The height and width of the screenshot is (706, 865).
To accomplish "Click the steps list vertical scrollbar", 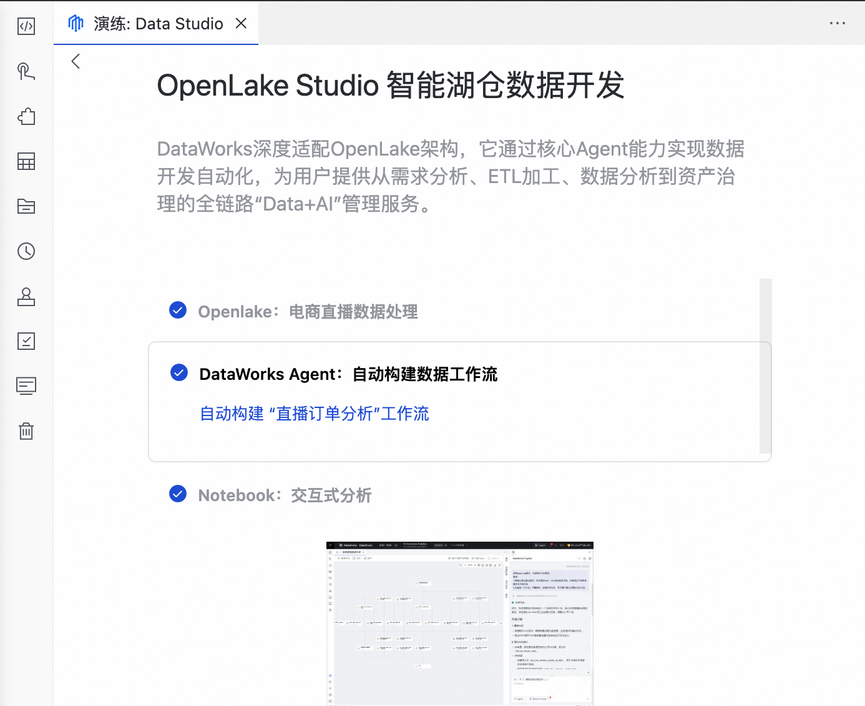I will coord(766,366).
